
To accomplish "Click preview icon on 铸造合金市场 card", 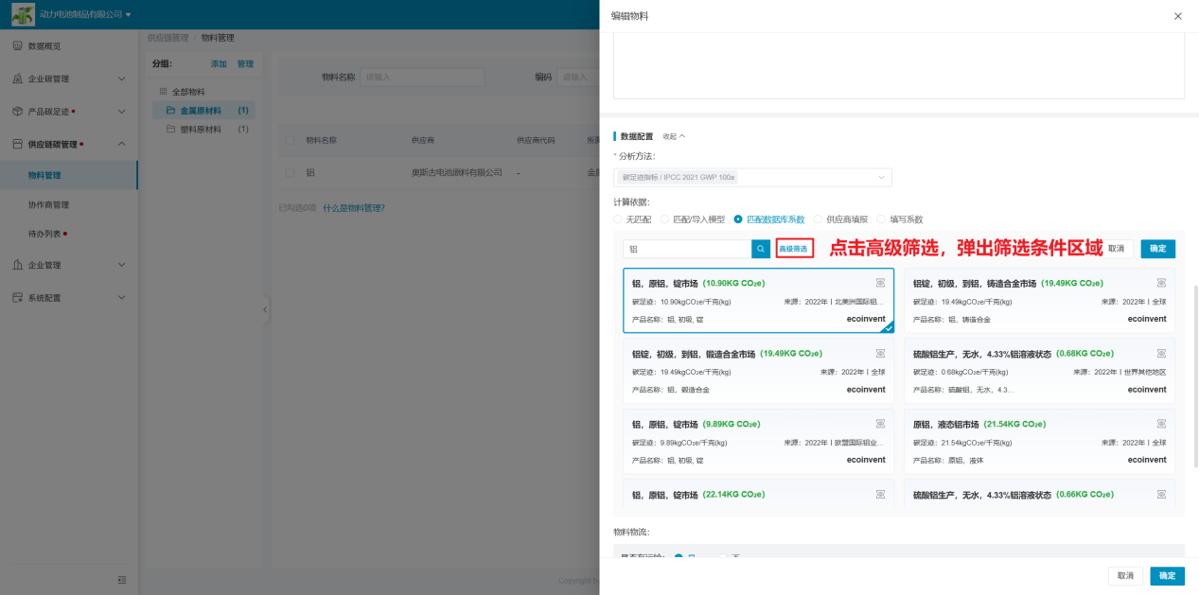I will [1161, 283].
